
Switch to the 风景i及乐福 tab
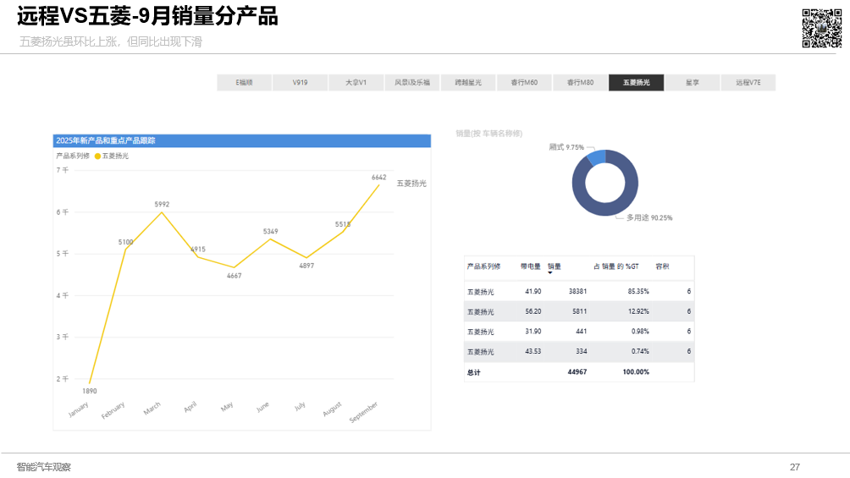(412, 82)
